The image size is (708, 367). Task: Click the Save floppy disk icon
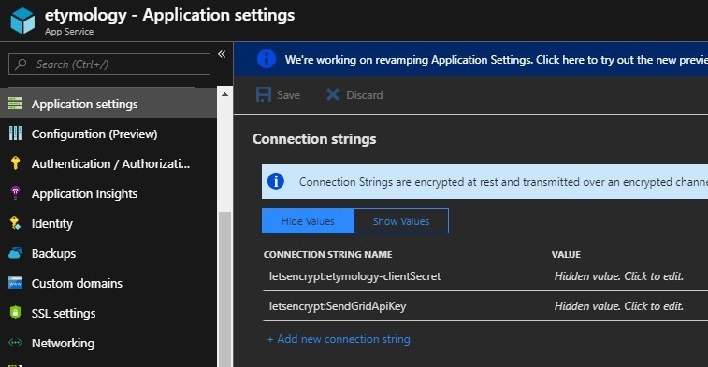264,94
